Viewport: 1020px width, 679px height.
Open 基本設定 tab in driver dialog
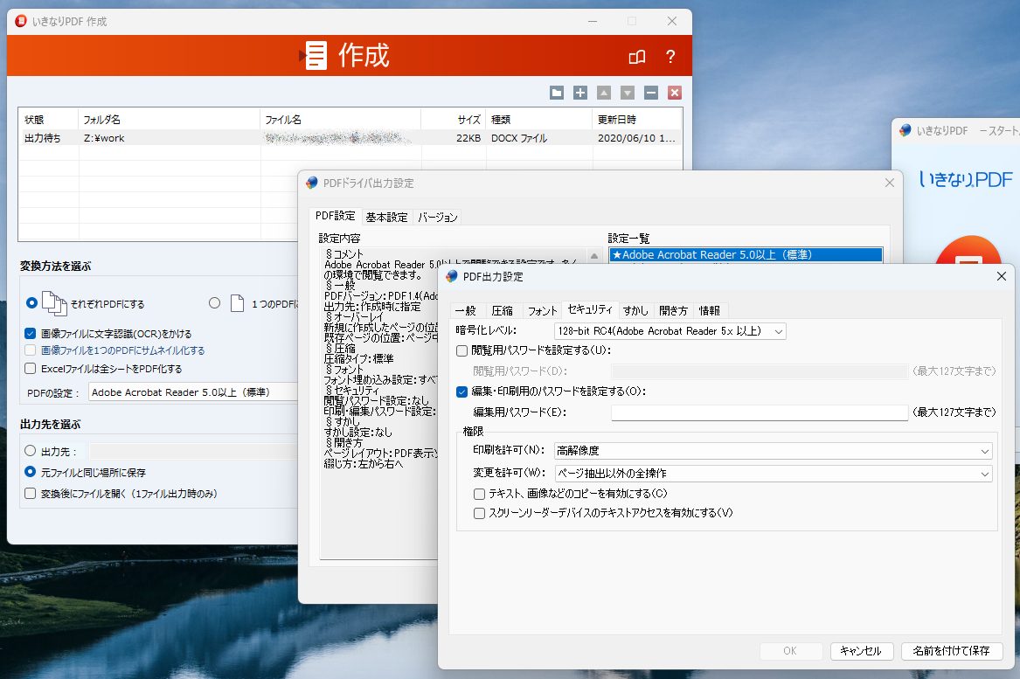[386, 218]
